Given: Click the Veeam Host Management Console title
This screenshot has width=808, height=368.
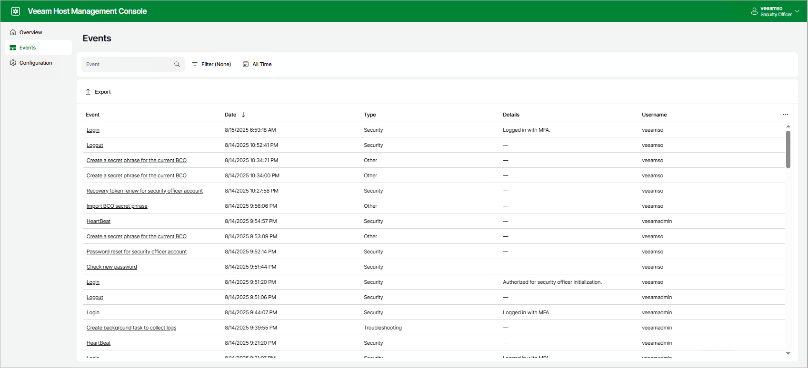Looking at the screenshot, I should [x=87, y=11].
